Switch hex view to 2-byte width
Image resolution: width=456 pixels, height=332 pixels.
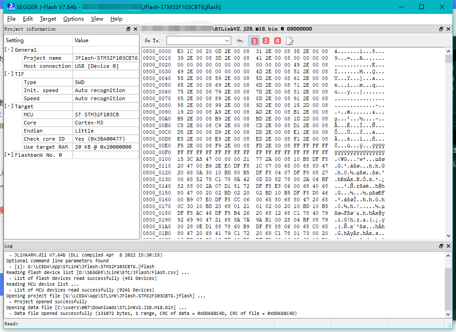266,41
